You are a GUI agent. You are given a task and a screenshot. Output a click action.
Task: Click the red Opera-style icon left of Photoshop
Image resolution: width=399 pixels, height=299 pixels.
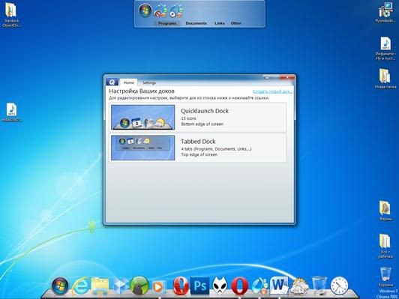[x=181, y=286]
